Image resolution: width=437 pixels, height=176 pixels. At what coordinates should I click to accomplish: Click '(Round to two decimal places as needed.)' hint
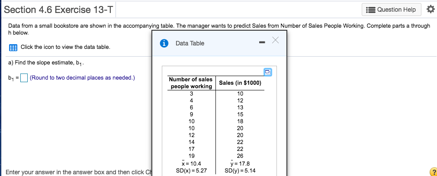(82, 78)
